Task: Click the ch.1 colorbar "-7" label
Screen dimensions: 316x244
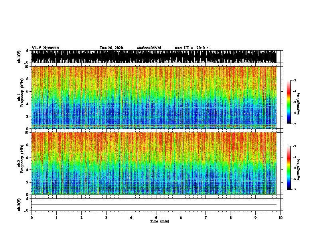Action: tap(294, 124)
